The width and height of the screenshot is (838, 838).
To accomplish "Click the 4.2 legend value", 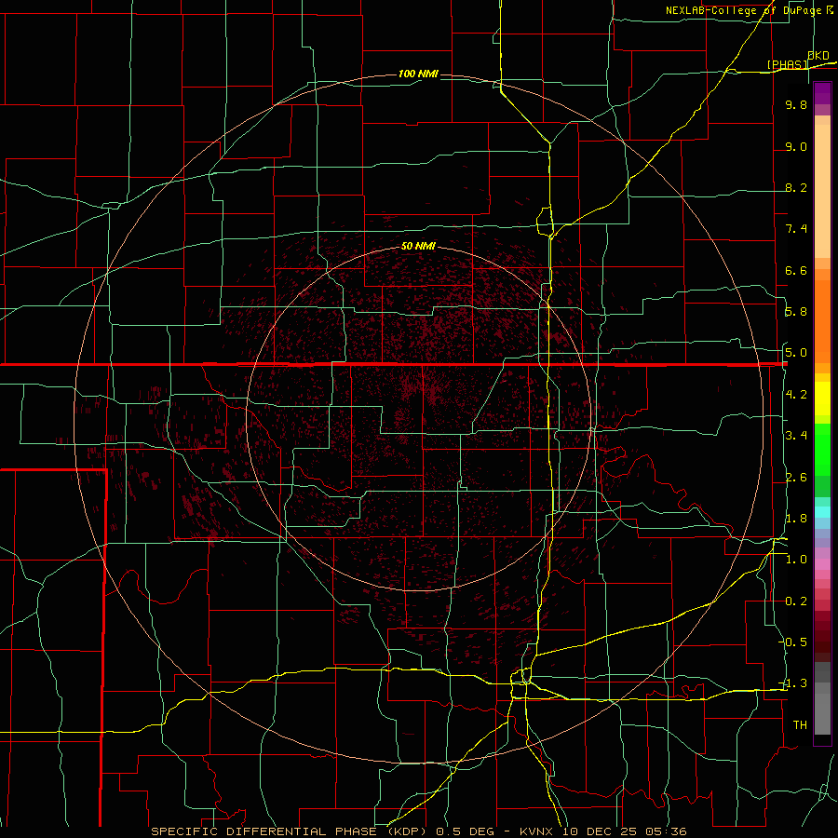I will 796,395.
